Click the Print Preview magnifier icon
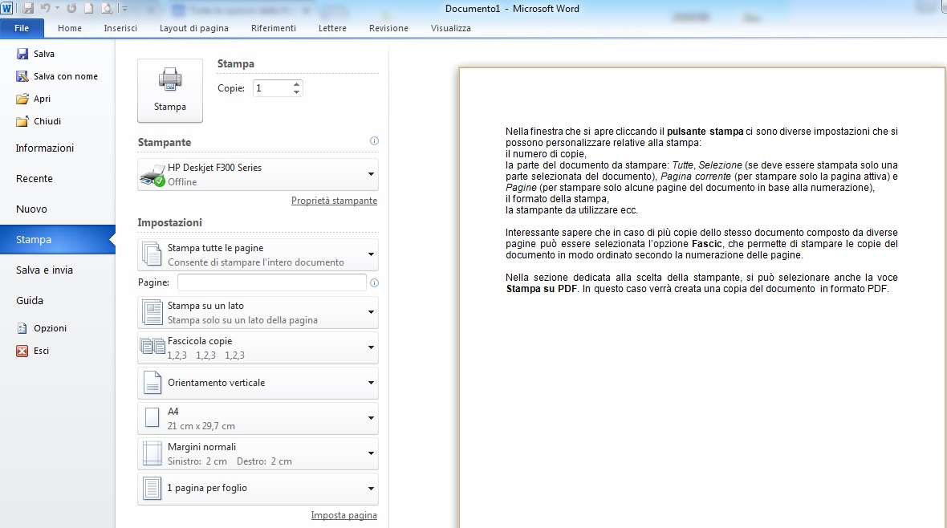947x528 pixels. click(107, 9)
